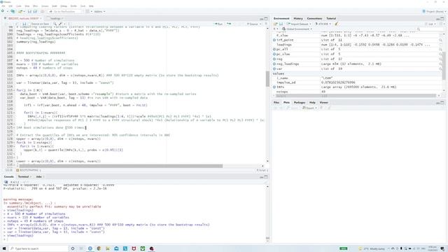Image resolution: width=448 pixels, height=252 pixels.
Task: Fold code section at line 115
Action: (14, 90)
